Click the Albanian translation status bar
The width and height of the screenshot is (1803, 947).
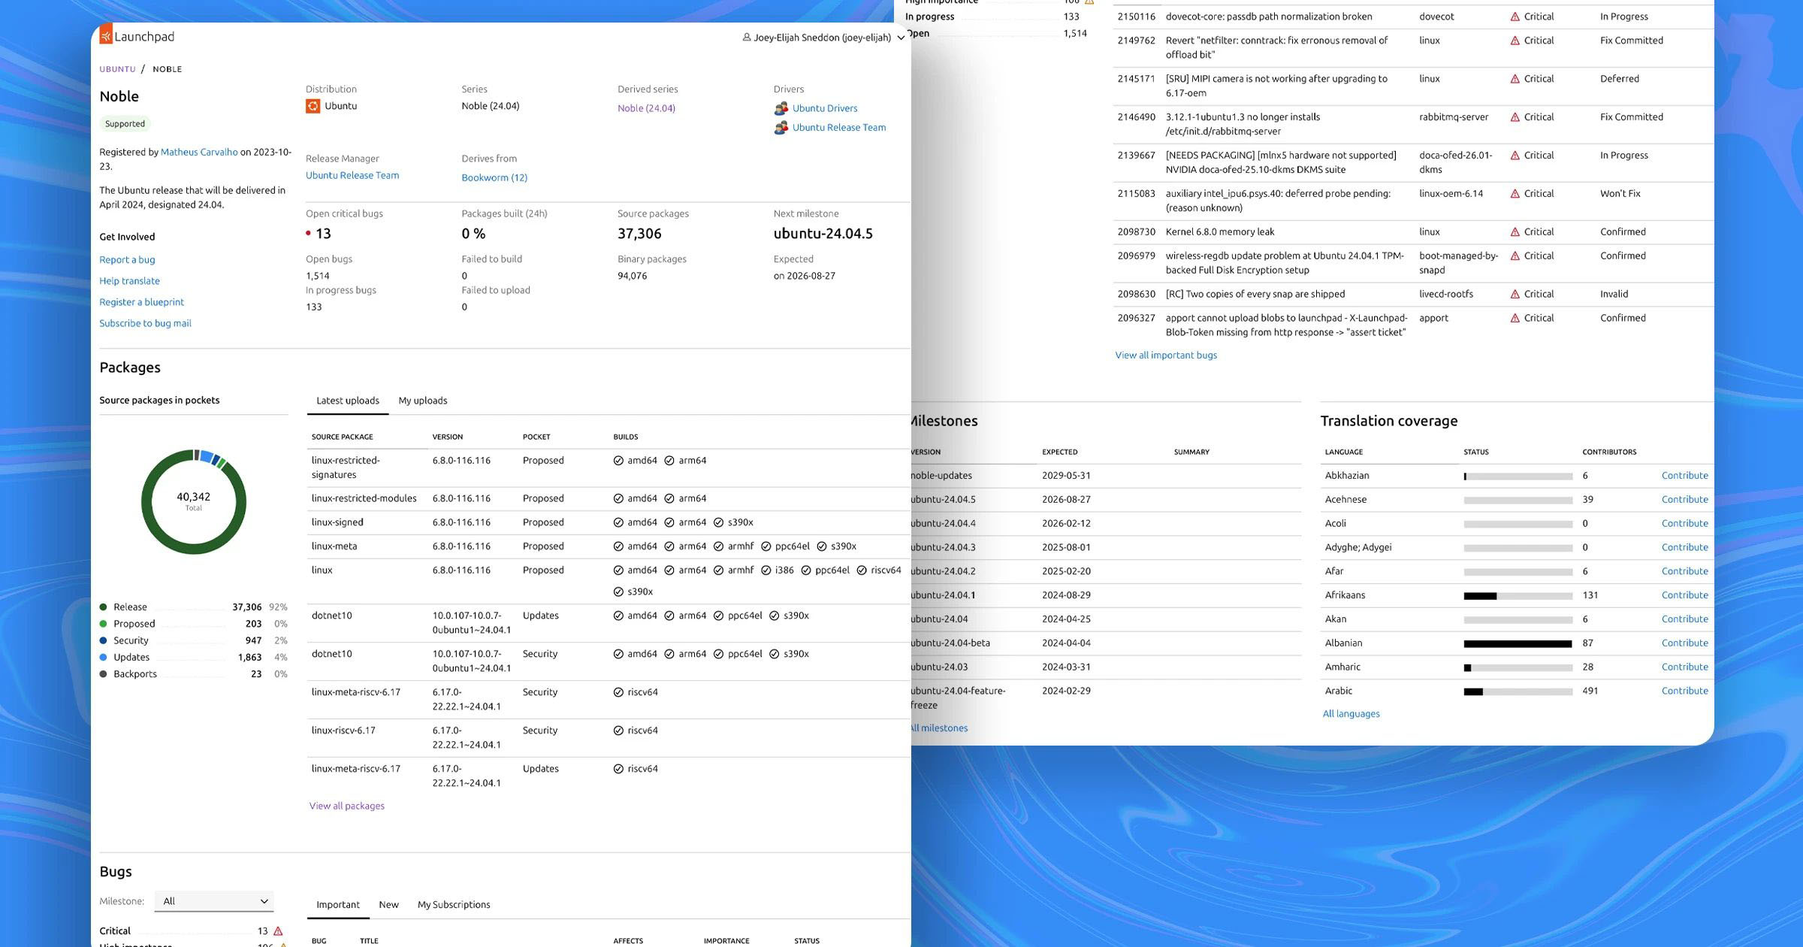1518,644
